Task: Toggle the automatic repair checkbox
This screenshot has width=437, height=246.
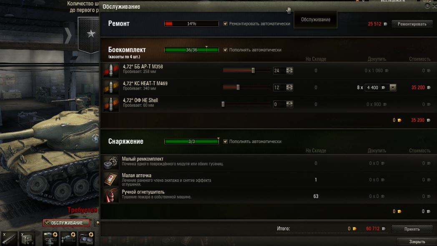Action: (225, 24)
